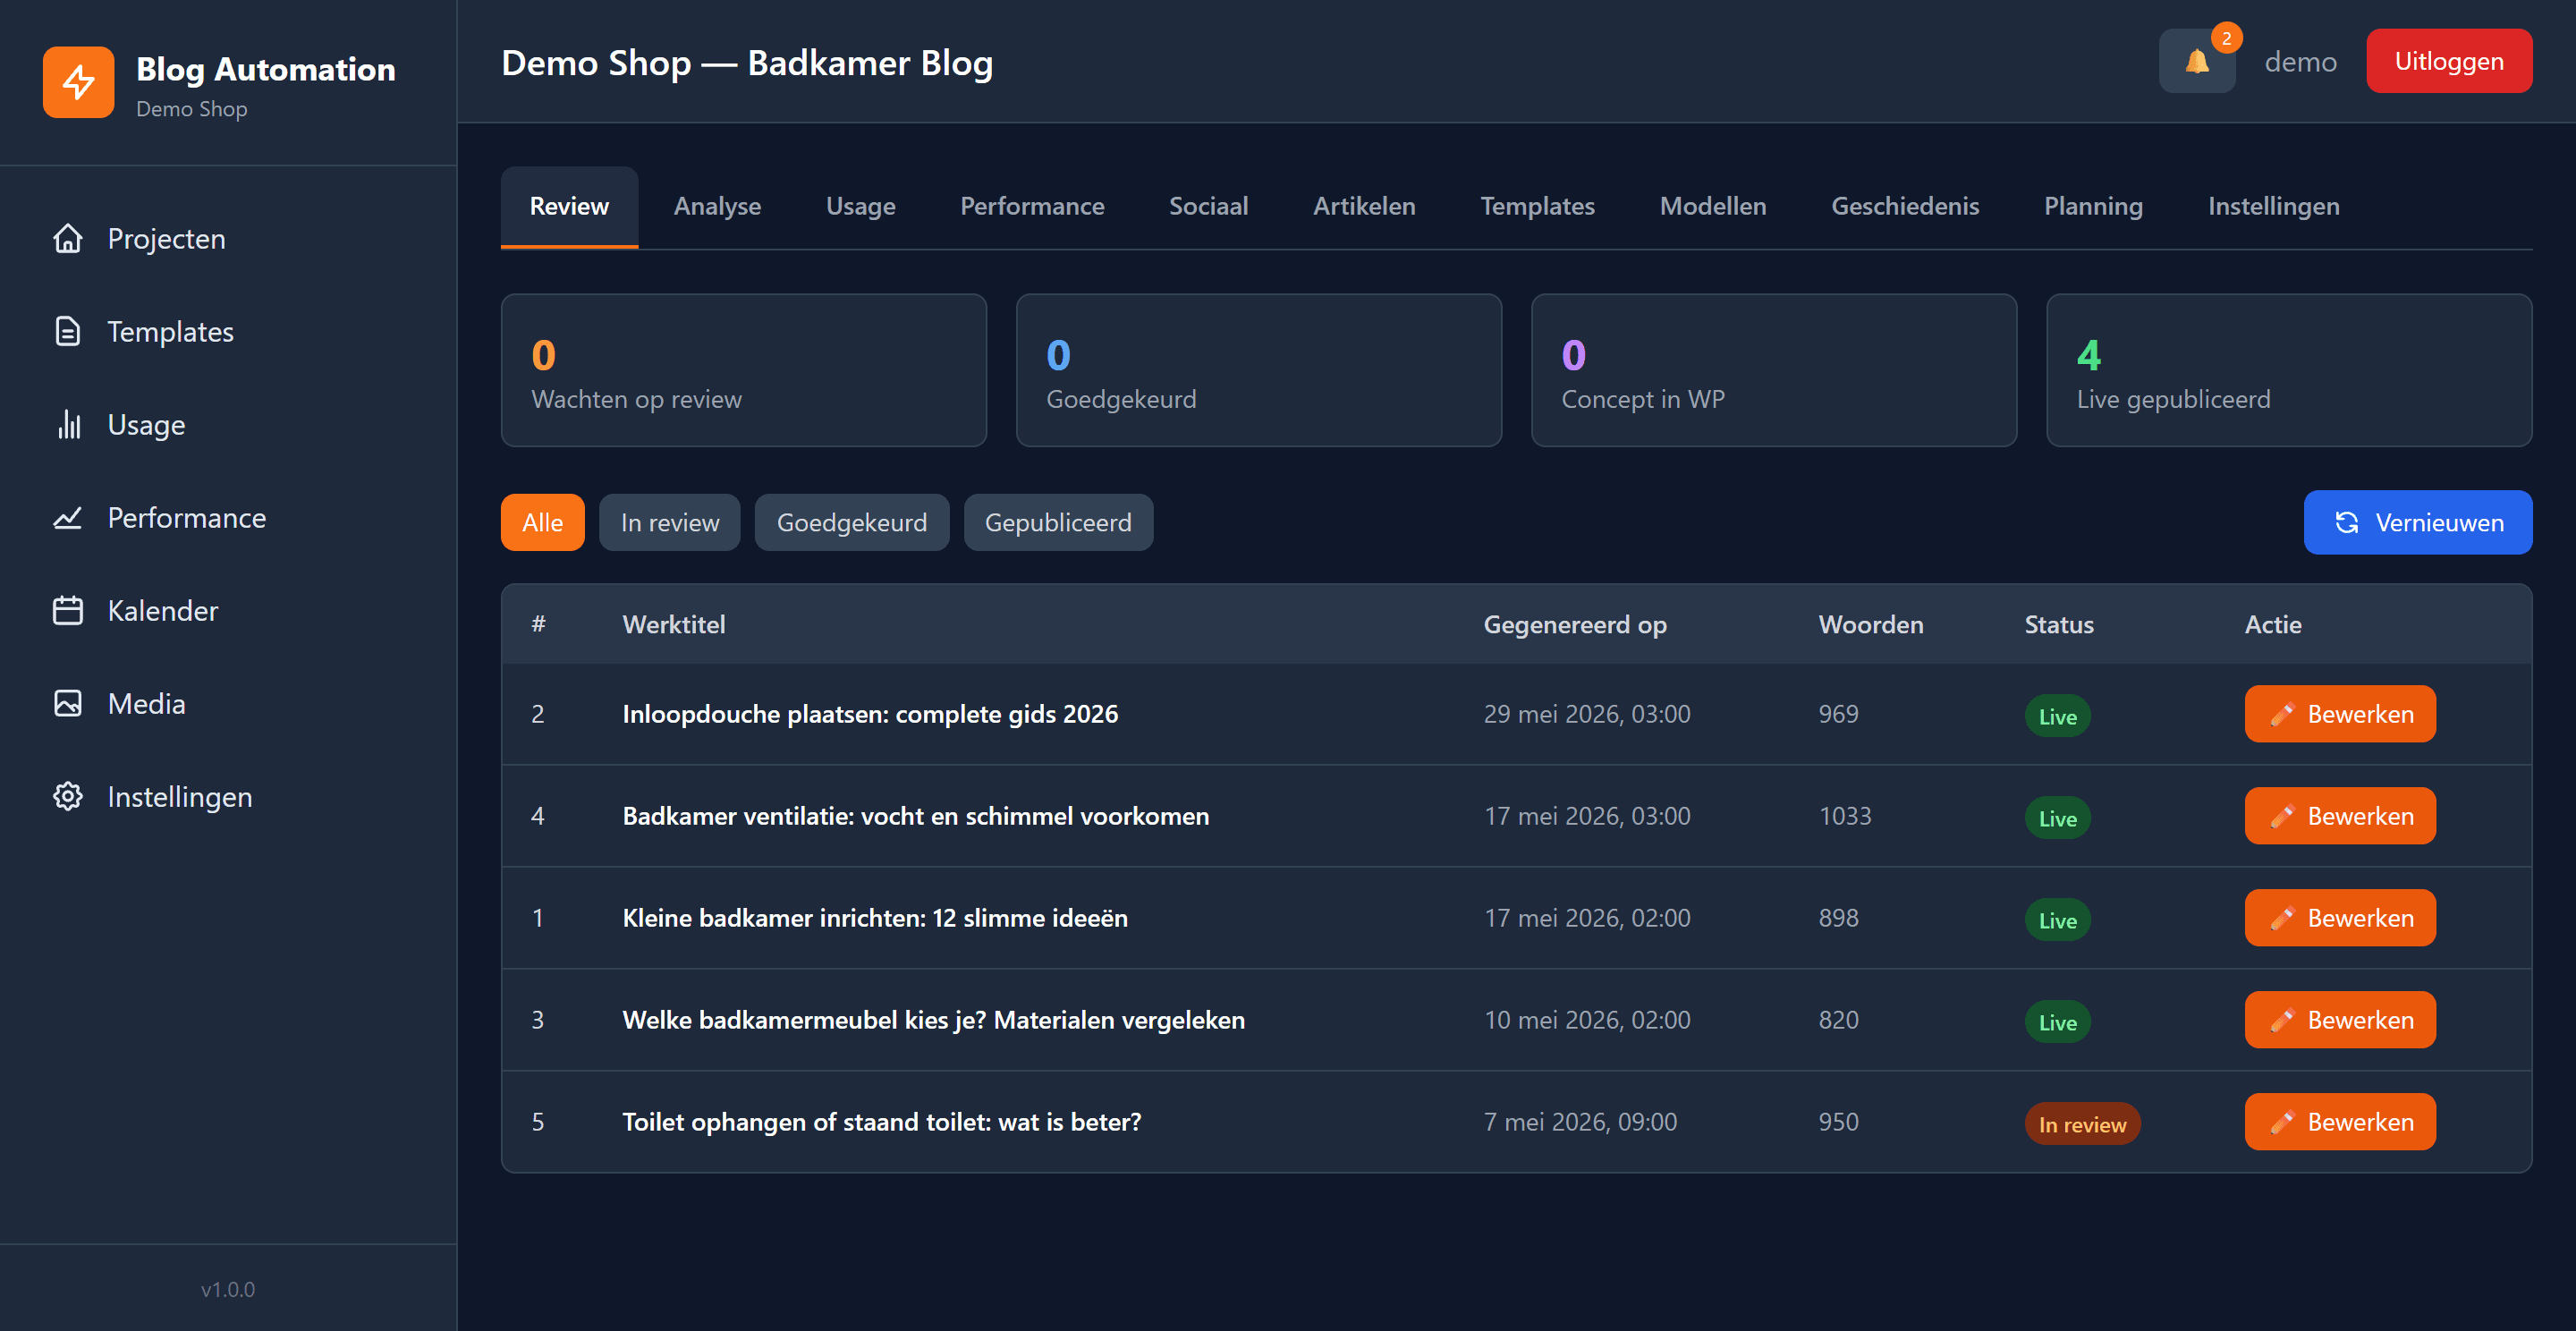Click the Goedgekeurd stat card

1258,370
